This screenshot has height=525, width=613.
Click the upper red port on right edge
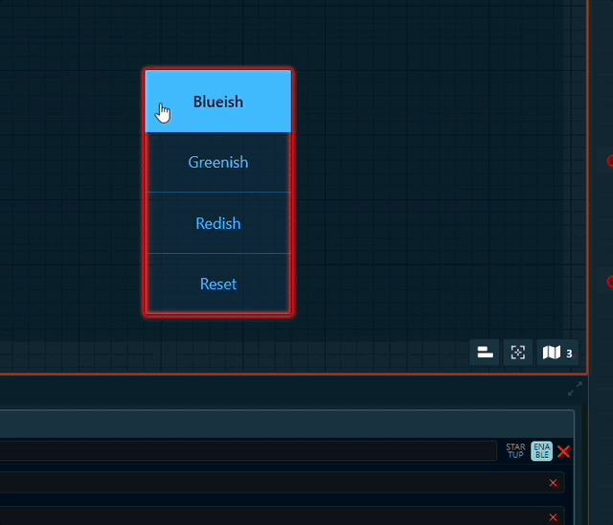coord(610,161)
